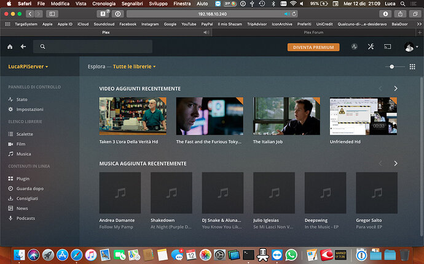Expand the LucaRPIServer server dropdown
424x264 pixels.
[28, 66]
